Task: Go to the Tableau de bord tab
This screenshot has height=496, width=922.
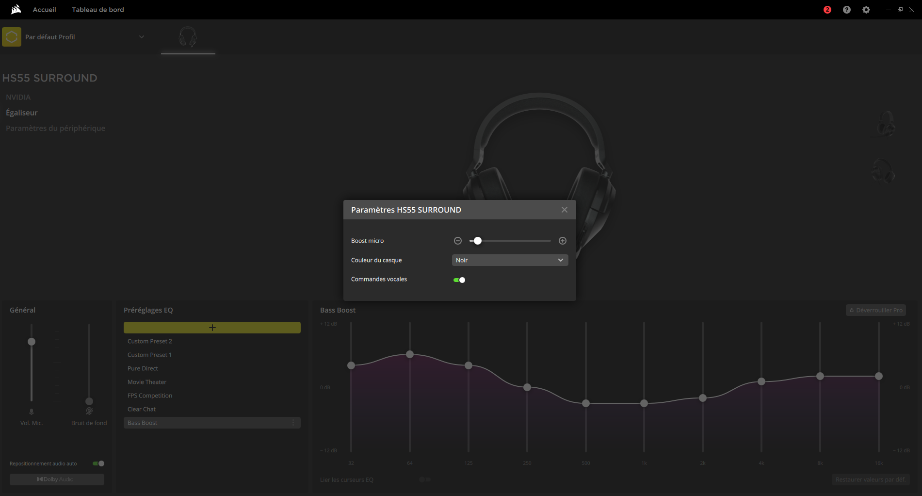Action: (x=98, y=10)
